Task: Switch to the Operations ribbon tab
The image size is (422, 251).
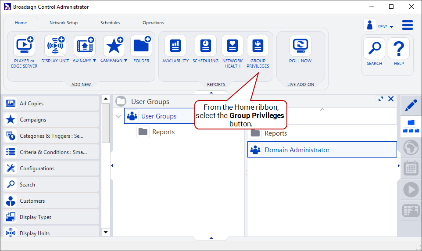Action: 153,23
